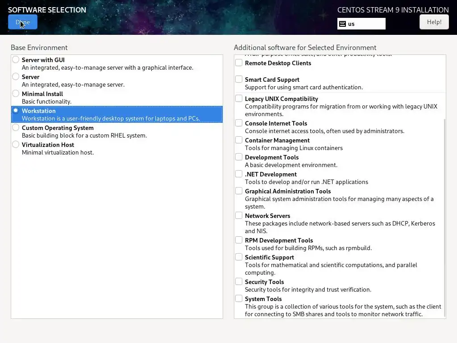Enable Container Management add-on
Viewport: 457px width, 343px height.
tap(239, 140)
